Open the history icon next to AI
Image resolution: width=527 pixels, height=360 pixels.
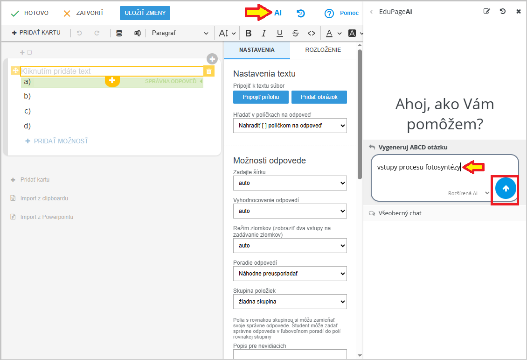tap(301, 13)
